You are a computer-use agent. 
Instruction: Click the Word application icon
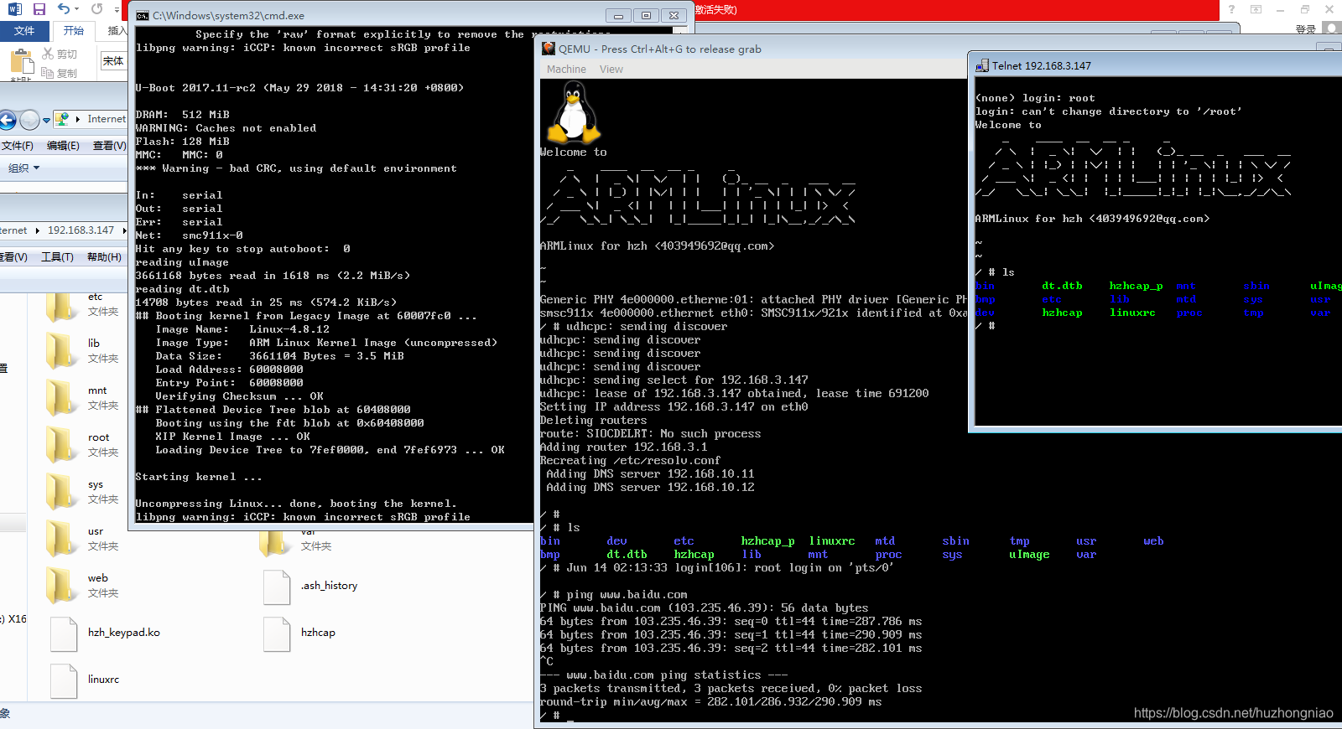point(15,9)
